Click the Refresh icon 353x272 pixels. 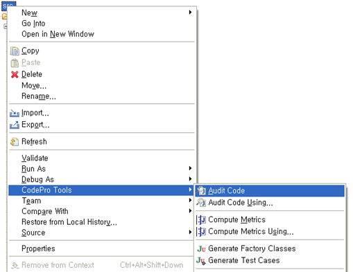tap(15, 142)
